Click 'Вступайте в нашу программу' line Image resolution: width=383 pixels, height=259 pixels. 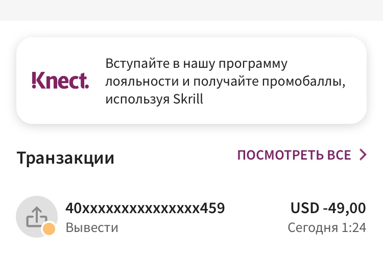[197, 64]
